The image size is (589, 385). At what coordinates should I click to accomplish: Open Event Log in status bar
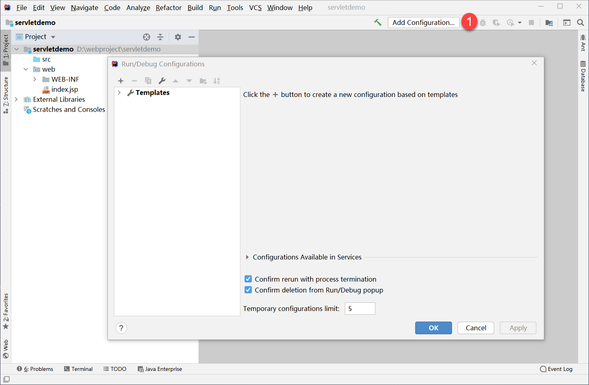click(x=556, y=369)
